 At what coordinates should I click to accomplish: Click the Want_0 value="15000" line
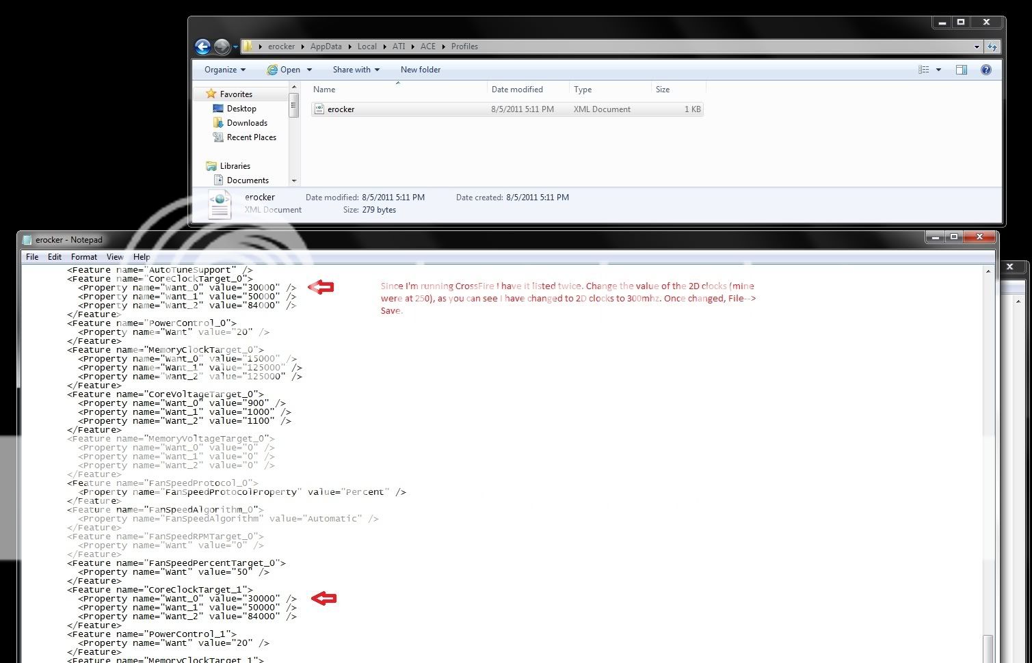(x=187, y=359)
